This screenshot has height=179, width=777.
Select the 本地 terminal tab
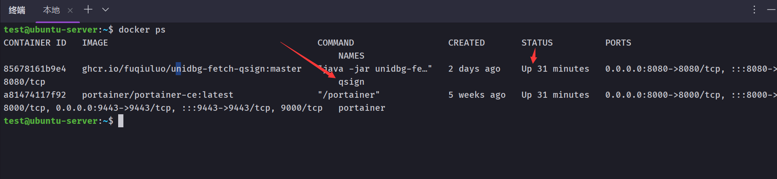[51, 10]
